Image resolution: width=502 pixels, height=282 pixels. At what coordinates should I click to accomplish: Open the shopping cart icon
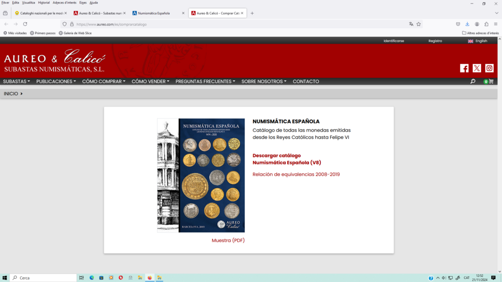pyautogui.click(x=490, y=81)
